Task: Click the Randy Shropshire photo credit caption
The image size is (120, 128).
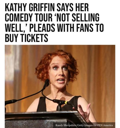Action: (84, 125)
